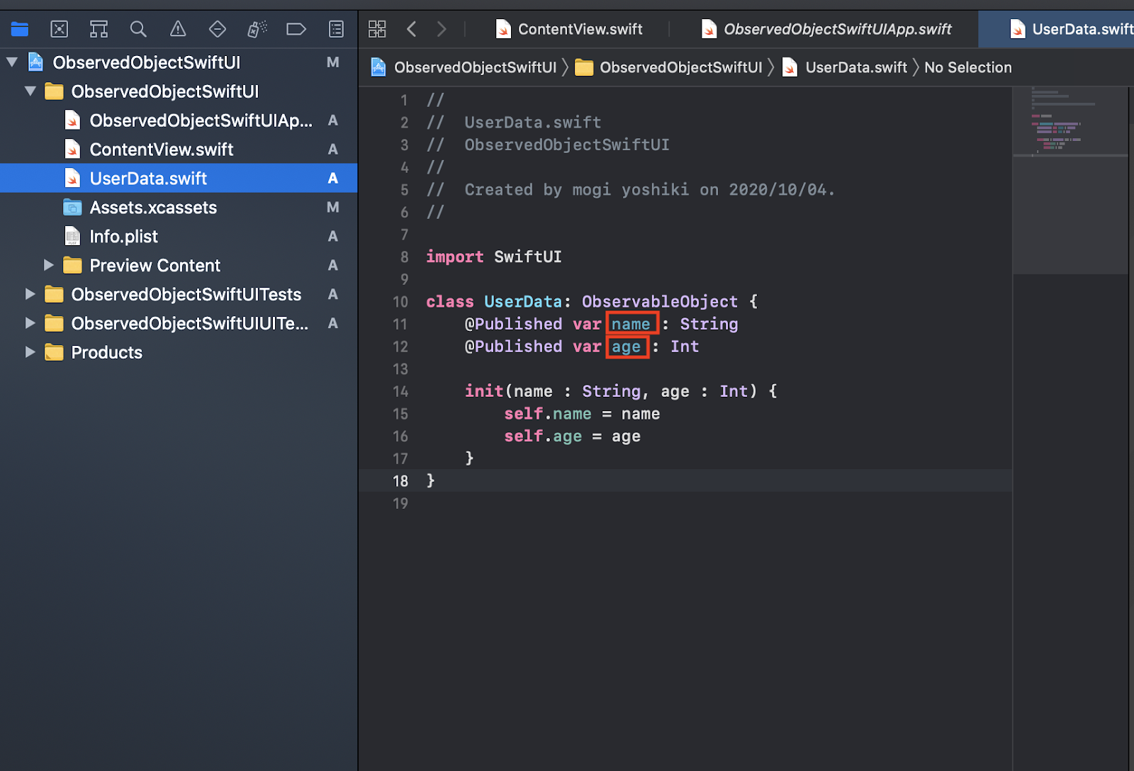Click the 'UserData' class name on line 10

pos(523,302)
